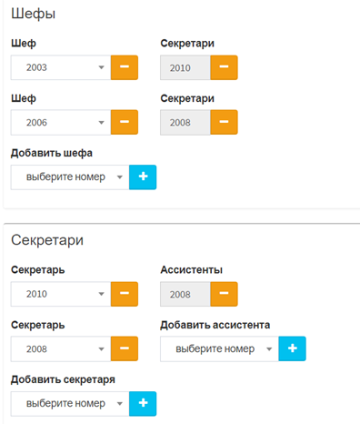Expand Добавить секретаря number selector

(70, 404)
